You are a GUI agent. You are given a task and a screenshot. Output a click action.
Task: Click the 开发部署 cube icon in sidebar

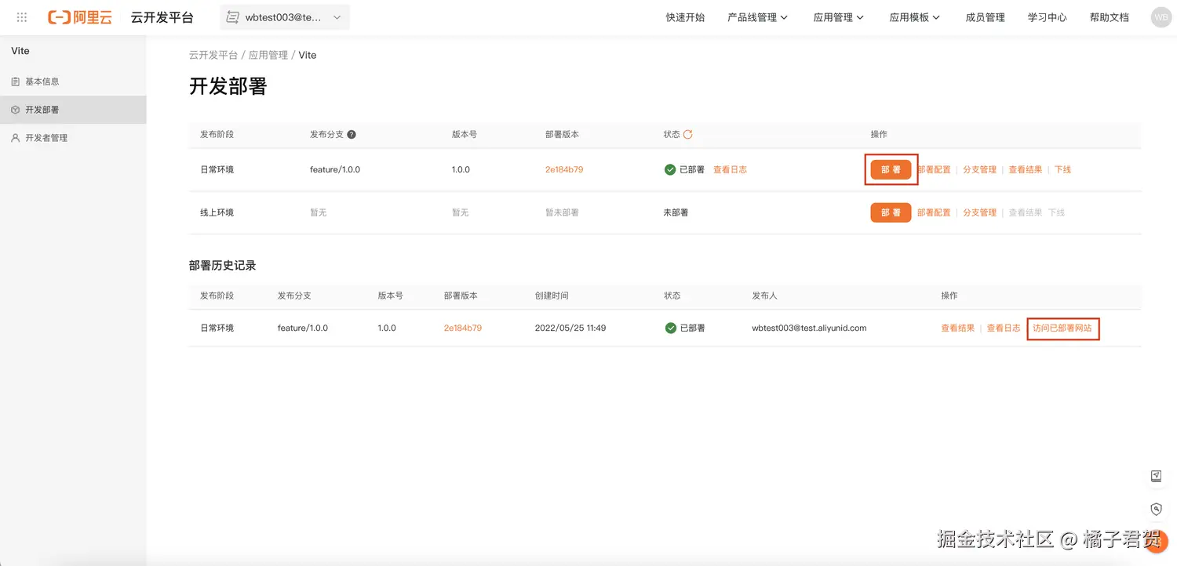coord(16,110)
